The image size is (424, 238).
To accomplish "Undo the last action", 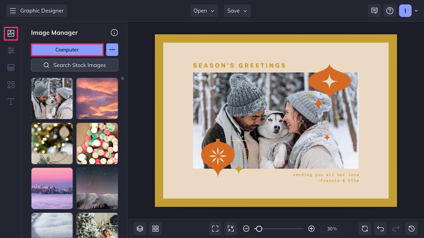I will pos(380,229).
